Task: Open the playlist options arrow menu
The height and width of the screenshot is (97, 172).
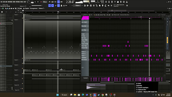Action: tap(1, 8)
